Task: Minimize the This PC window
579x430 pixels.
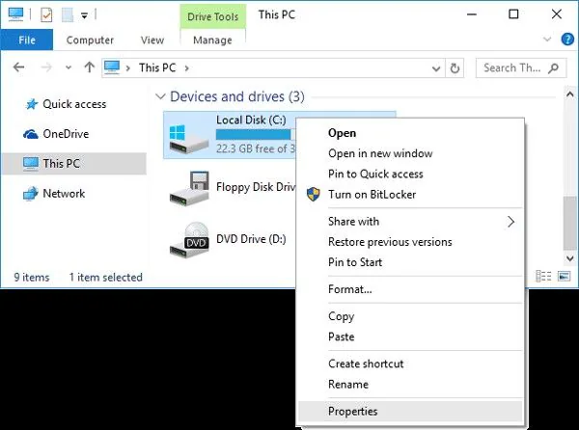Action: (x=472, y=14)
